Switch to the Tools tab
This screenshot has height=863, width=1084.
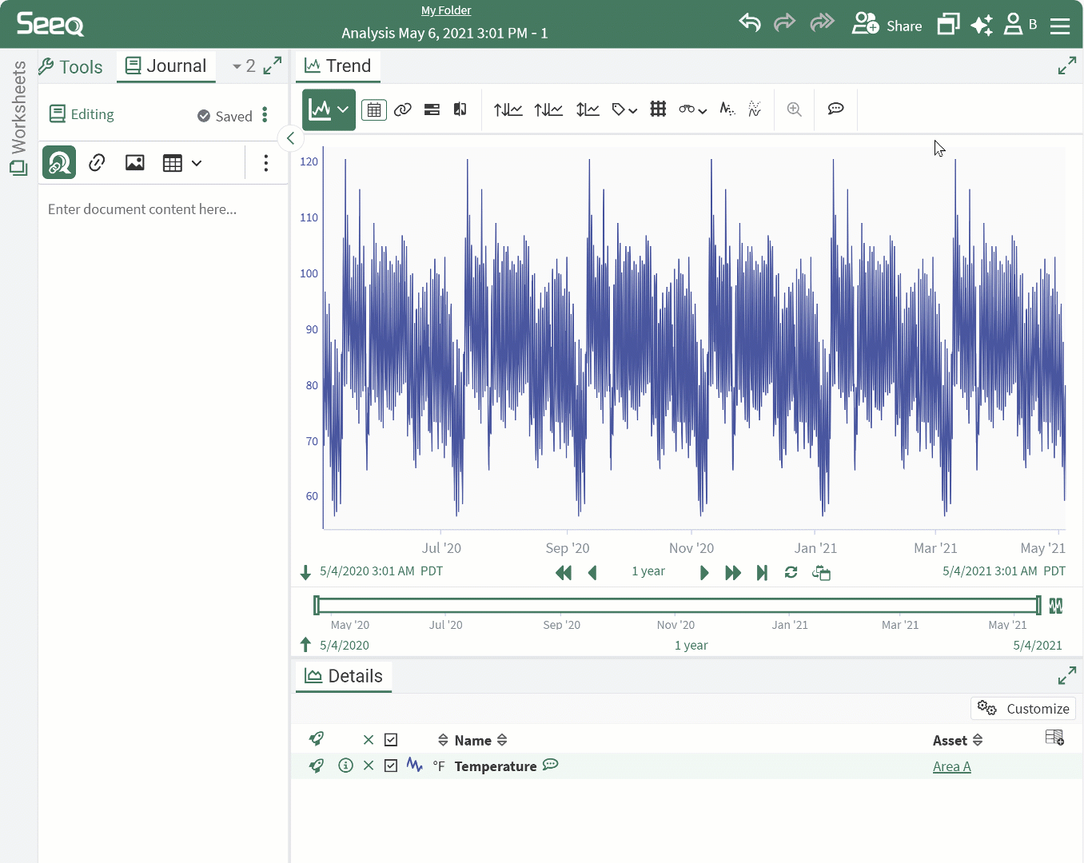click(x=71, y=66)
